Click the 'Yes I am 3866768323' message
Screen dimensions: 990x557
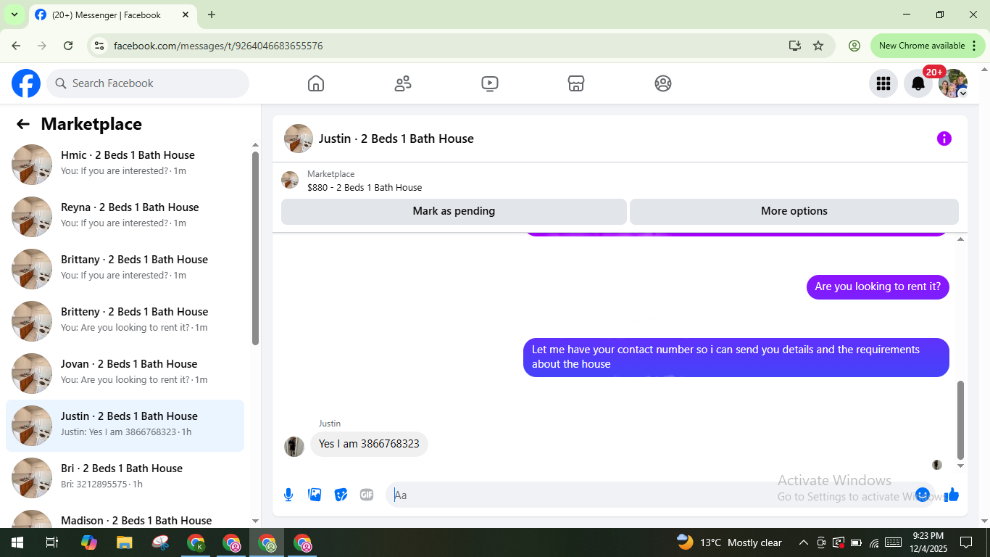click(369, 444)
